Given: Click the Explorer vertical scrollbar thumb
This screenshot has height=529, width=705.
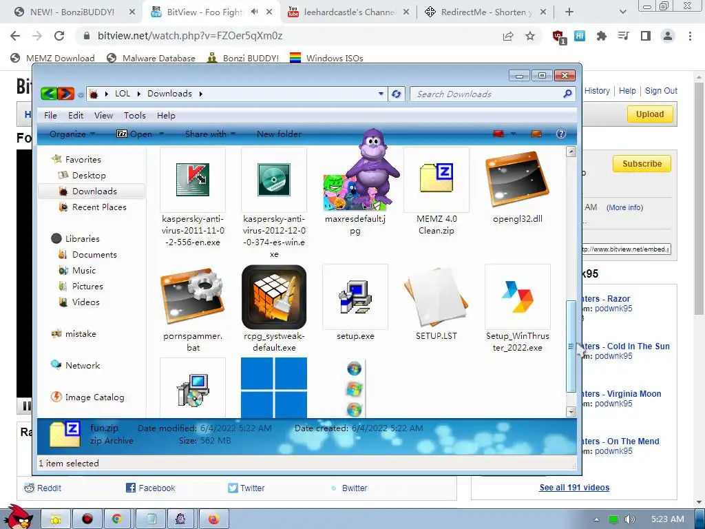Looking at the screenshot, I should [x=571, y=346].
